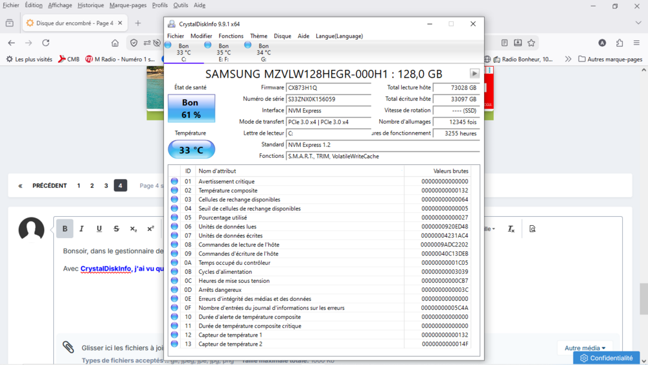The width and height of the screenshot is (648, 365).
Task: Open Firefox tab overview icon
Action: [x=10, y=23]
